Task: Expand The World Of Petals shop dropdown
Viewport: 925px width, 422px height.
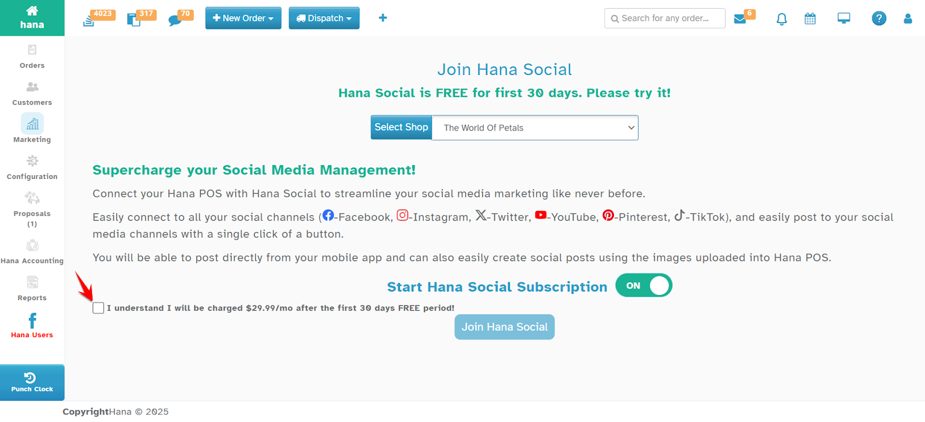Action: pyautogui.click(x=535, y=128)
